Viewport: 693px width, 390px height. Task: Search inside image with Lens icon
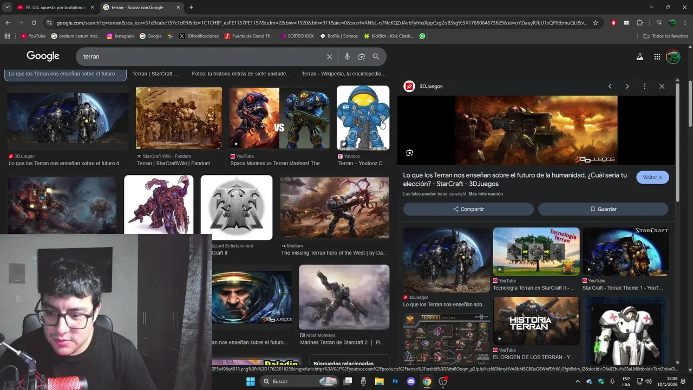(409, 153)
